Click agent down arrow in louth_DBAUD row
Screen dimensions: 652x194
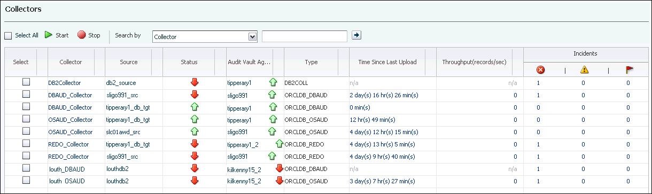click(x=280, y=168)
